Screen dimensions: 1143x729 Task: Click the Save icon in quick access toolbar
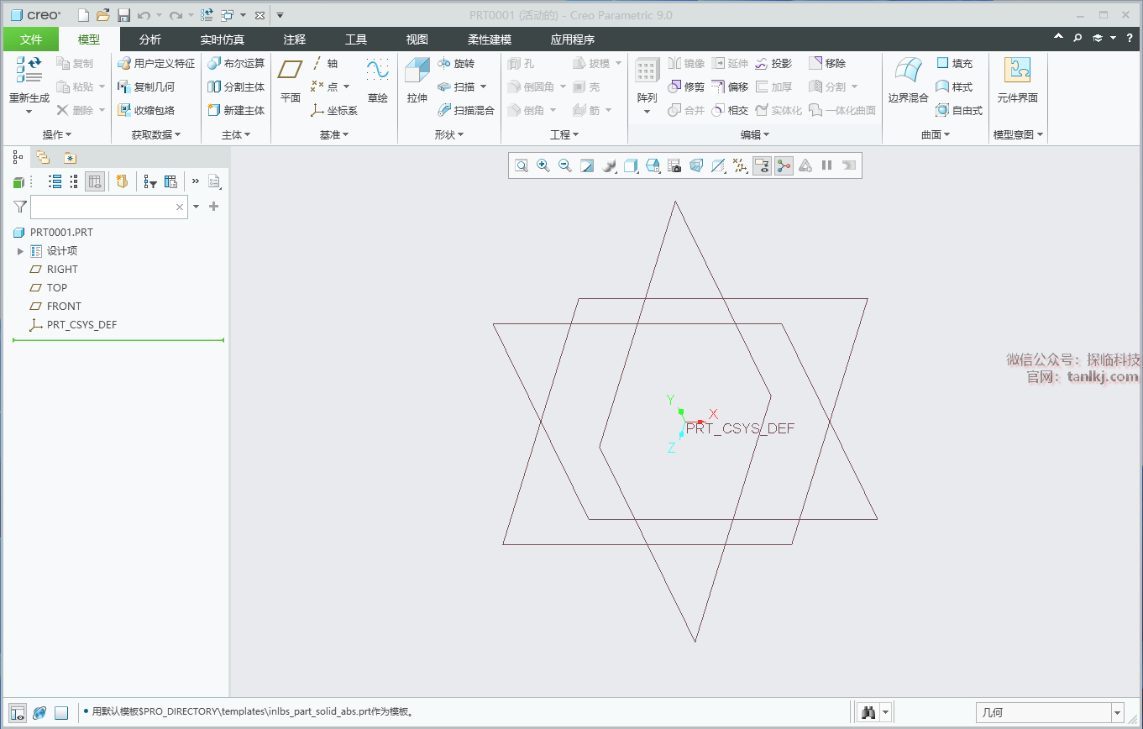pyautogui.click(x=123, y=15)
